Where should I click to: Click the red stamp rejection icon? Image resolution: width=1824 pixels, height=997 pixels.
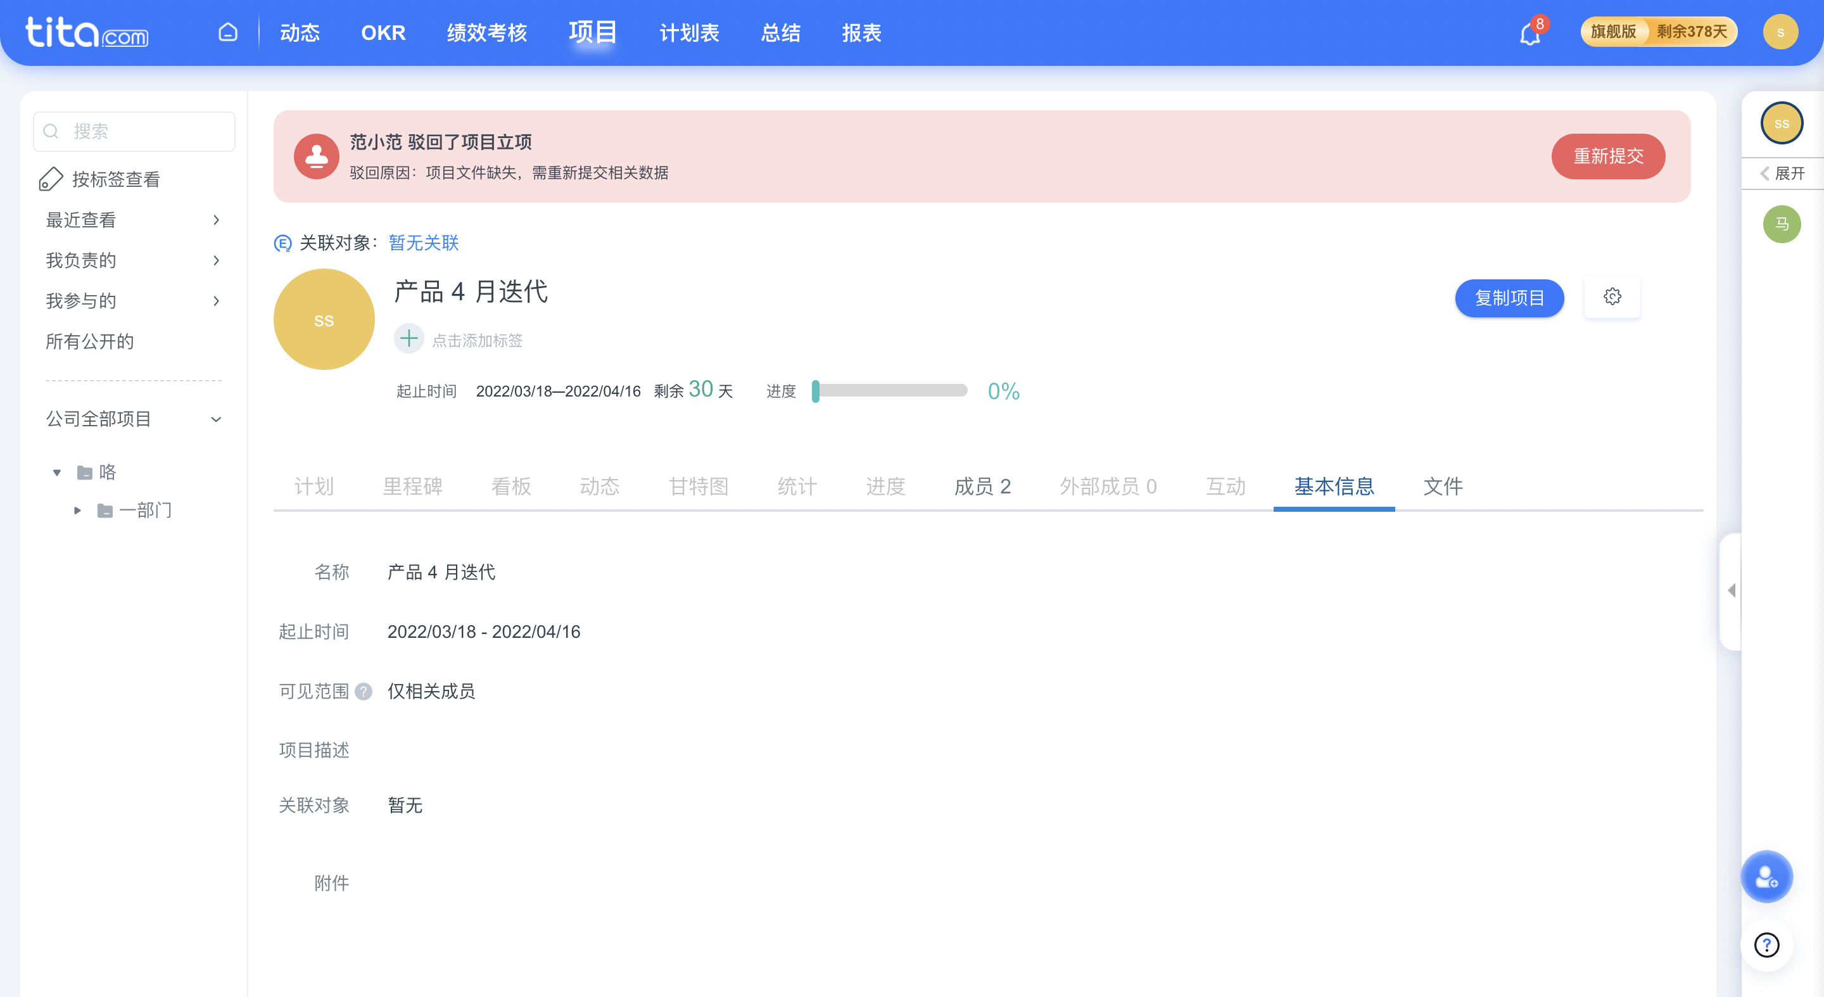point(317,156)
